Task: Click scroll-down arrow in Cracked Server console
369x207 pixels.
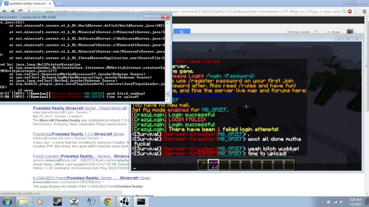Action: 167,99
